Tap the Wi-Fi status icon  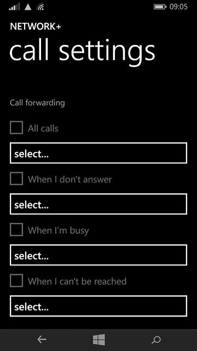[40, 7]
